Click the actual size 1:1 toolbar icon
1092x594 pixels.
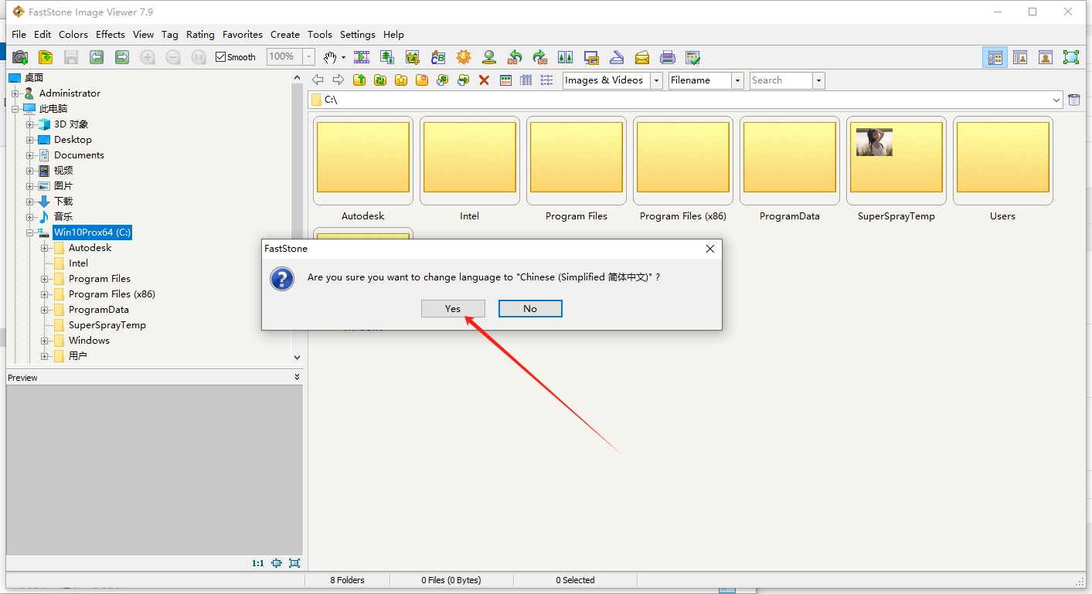click(x=199, y=57)
